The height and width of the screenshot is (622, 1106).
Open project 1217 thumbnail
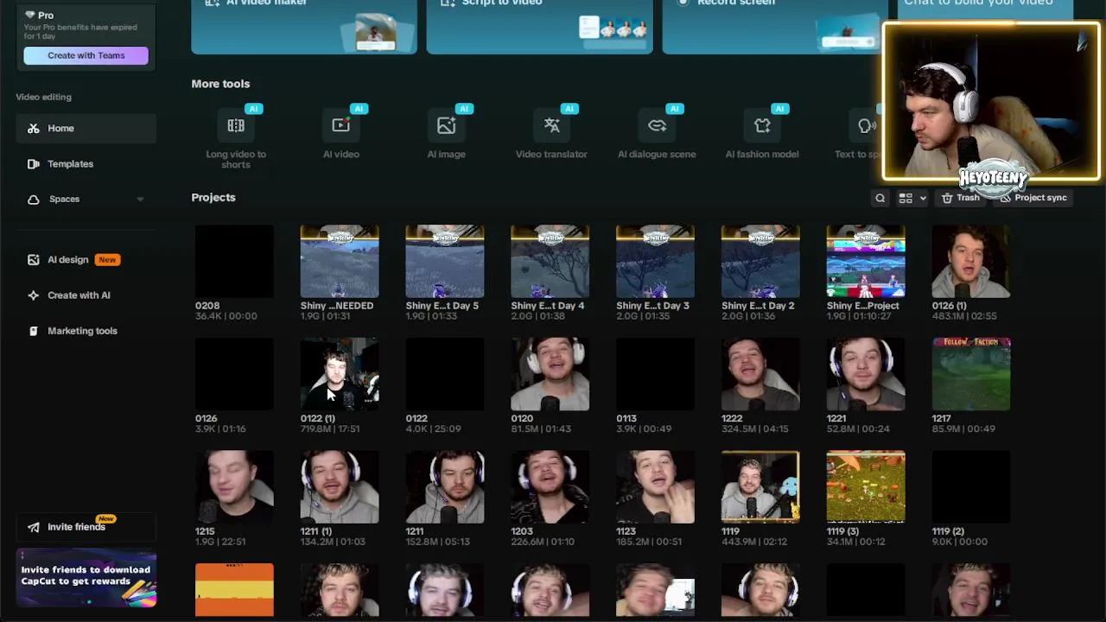click(x=971, y=374)
